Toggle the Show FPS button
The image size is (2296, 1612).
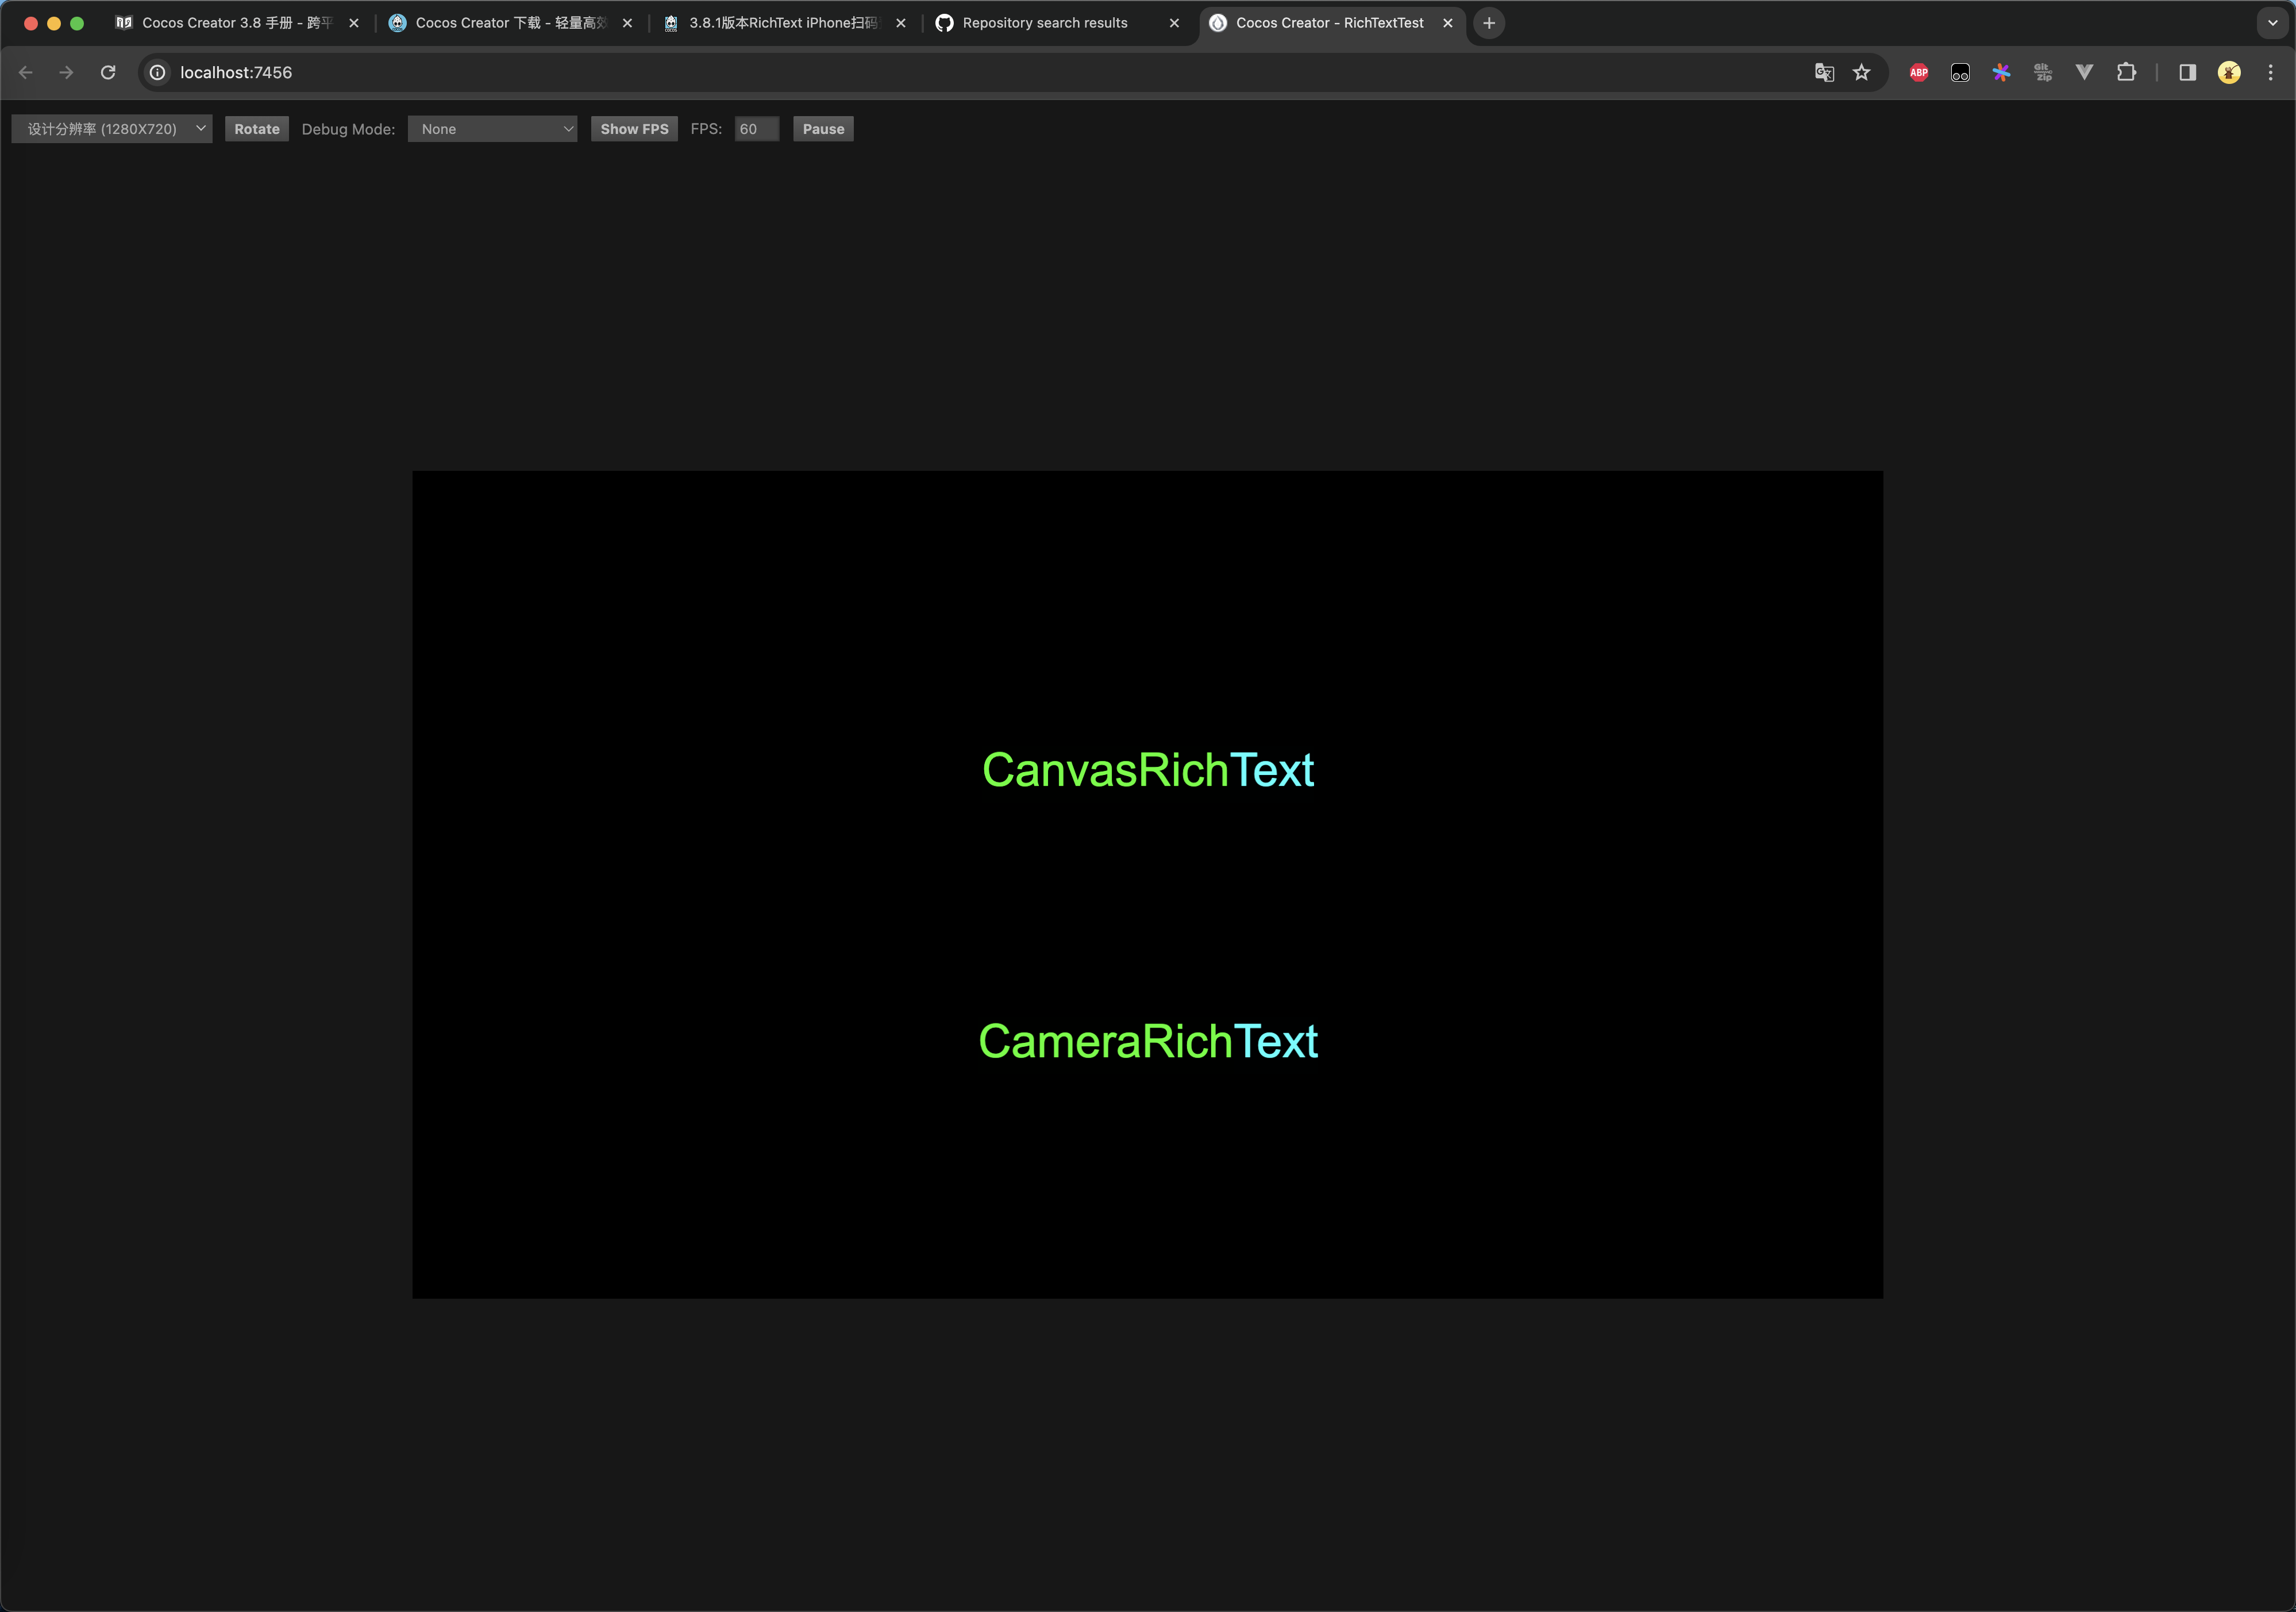(634, 129)
